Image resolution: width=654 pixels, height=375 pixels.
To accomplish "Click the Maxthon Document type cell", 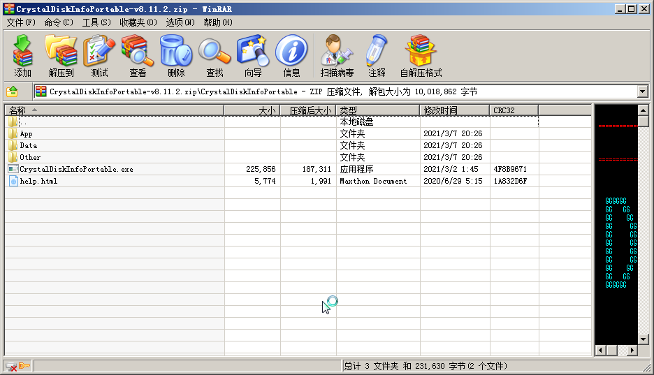I will click(373, 182).
